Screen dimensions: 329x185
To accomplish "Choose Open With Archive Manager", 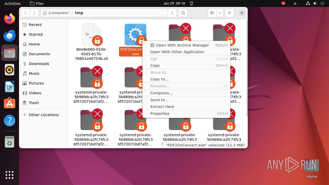I will 186,45.
